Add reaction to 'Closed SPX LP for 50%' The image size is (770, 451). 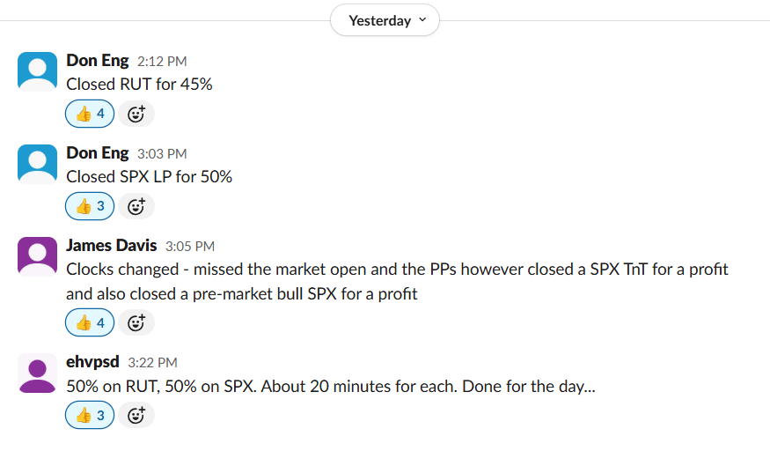click(136, 206)
